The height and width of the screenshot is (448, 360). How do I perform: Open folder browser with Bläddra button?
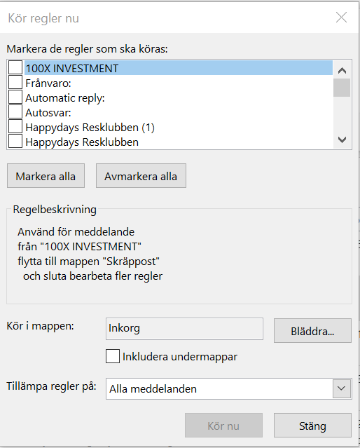[312, 331]
